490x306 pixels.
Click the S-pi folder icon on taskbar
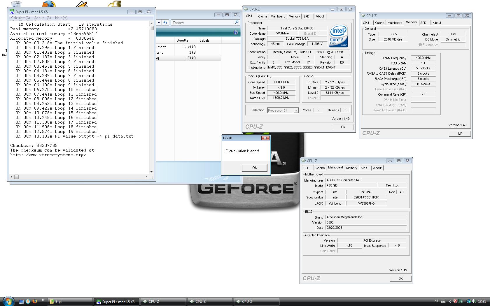pos(52,302)
